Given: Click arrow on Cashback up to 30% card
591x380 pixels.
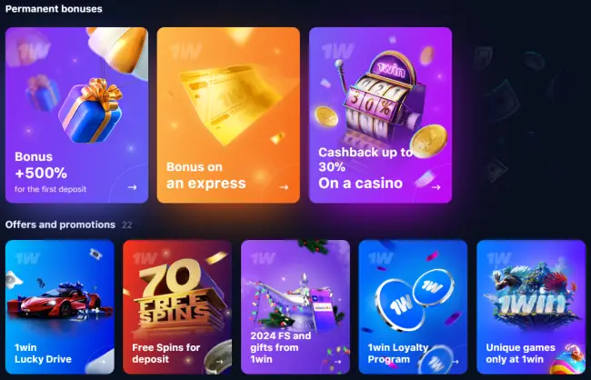Looking at the screenshot, I should (436, 187).
